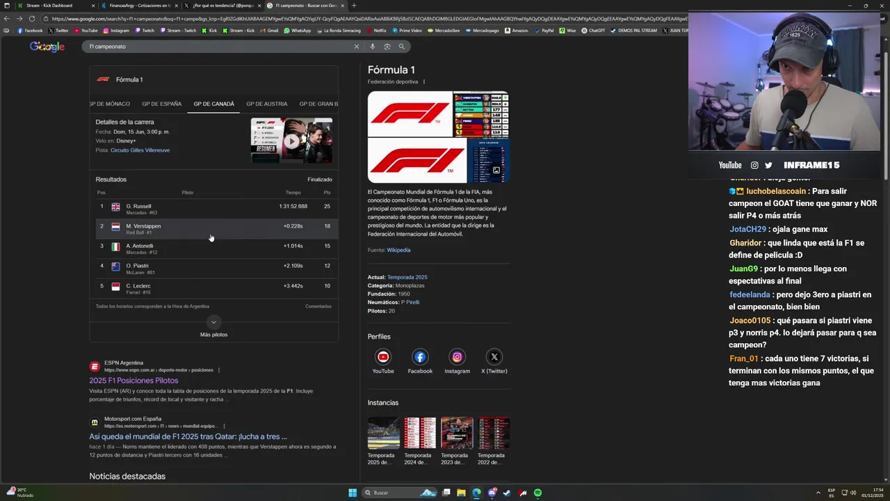The height and width of the screenshot is (501, 890).
Task: Reload the page with refresh icon
Action: 32,19
